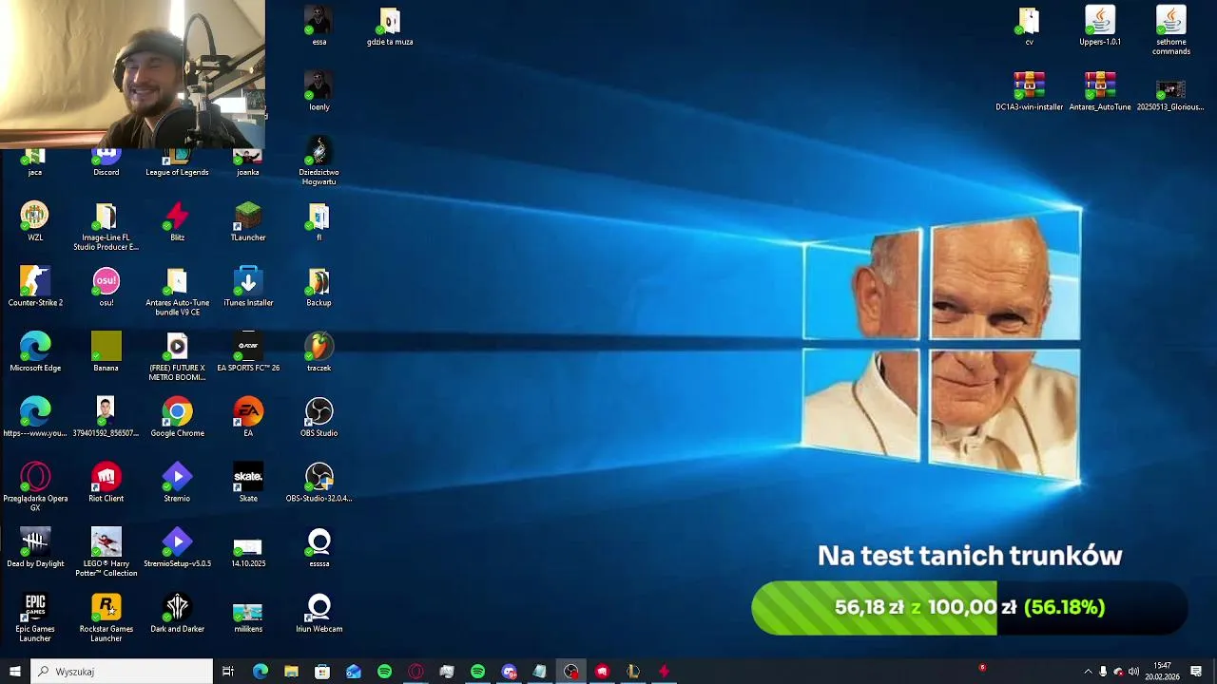Select the FUTURE X METRO BOOMI media file
The height and width of the screenshot is (684, 1217).
(x=177, y=356)
